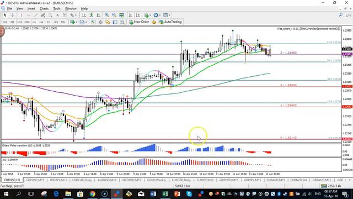This screenshot has width=353, height=199.
Task: Activate the Crosshair tool
Action: 12,15
